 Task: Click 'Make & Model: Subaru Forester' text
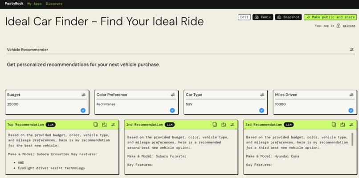[x=157, y=156]
